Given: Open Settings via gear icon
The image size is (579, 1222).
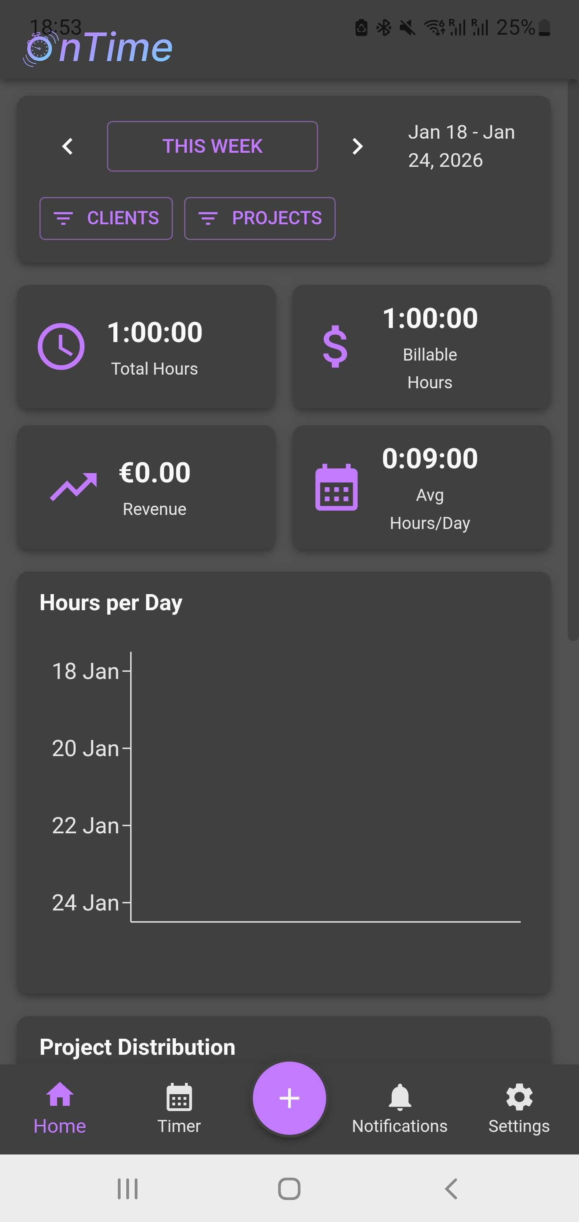Looking at the screenshot, I should (x=519, y=1109).
